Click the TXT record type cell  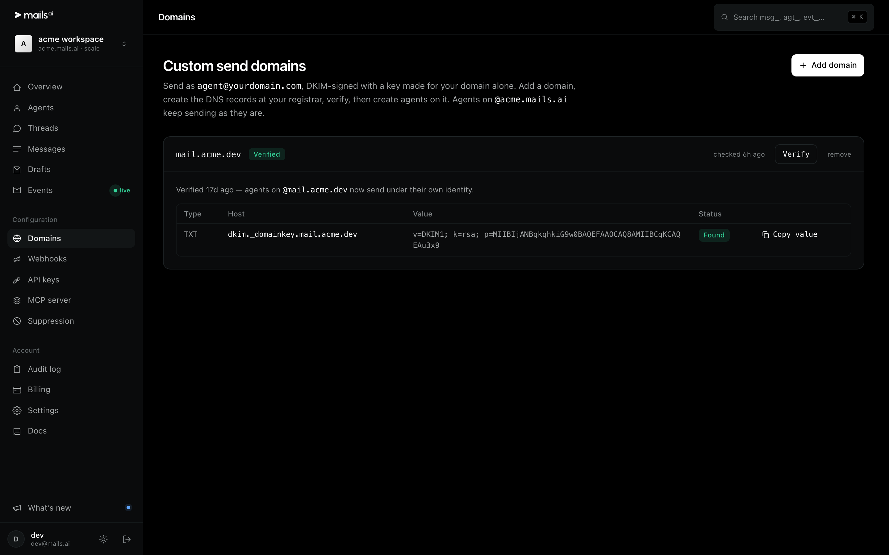(191, 235)
